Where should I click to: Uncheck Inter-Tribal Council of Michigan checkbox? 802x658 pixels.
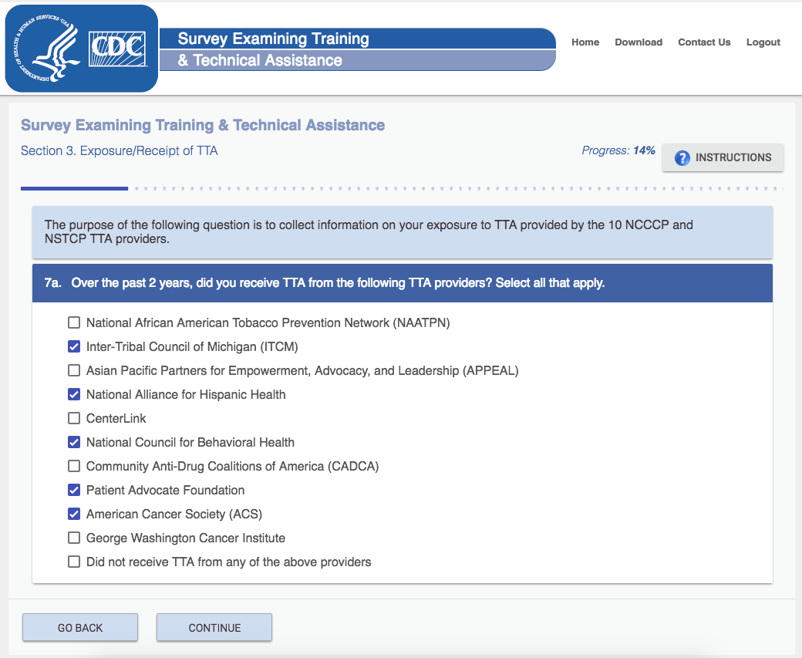click(74, 346)
